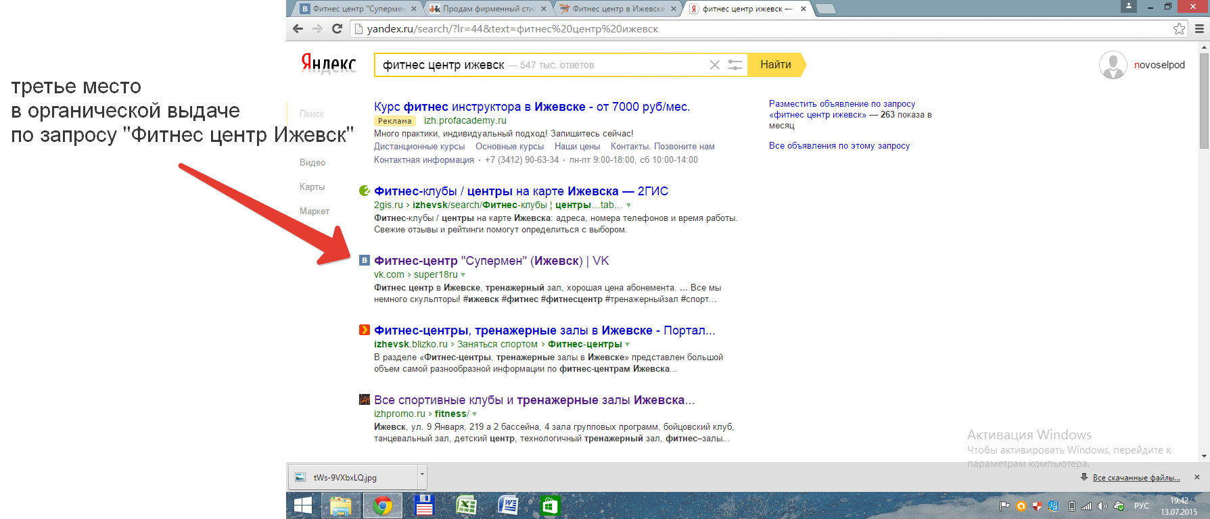Click the novoselpod user avatar
1210x519 pixels.
pos(1113,65)
